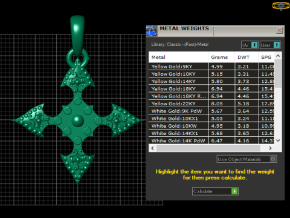
Task: Select Yellow Gold:9KY row
Action: (211, 67)
